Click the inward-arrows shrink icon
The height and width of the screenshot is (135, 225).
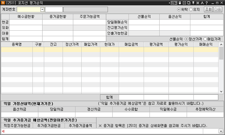(198, 3)
